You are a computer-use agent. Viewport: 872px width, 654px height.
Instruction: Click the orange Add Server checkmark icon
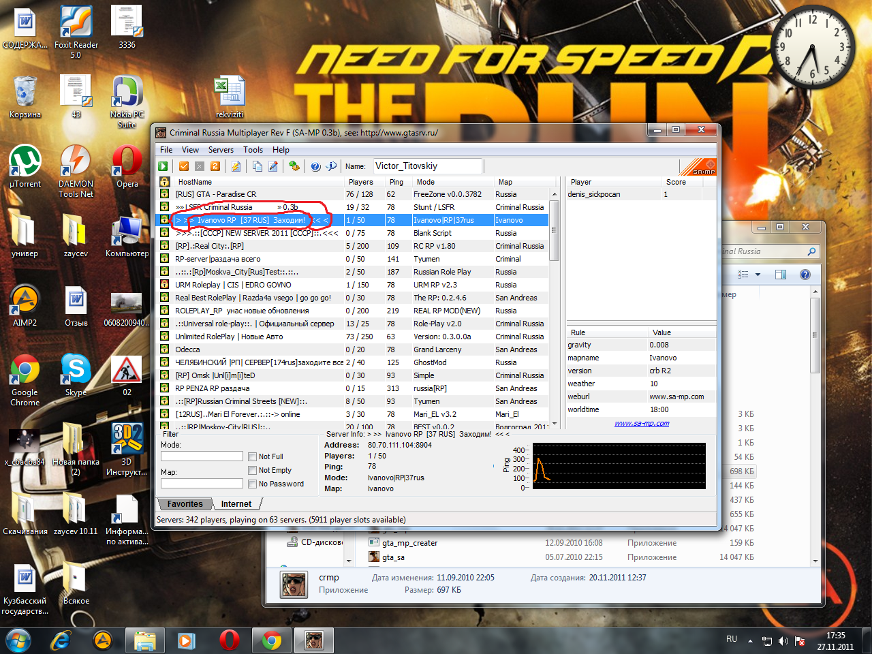click(x=184, y=166)
